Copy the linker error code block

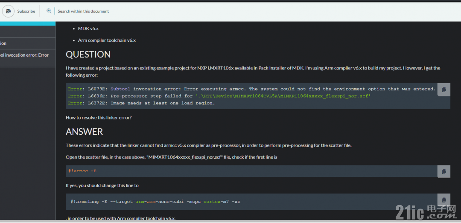point(443,90)
